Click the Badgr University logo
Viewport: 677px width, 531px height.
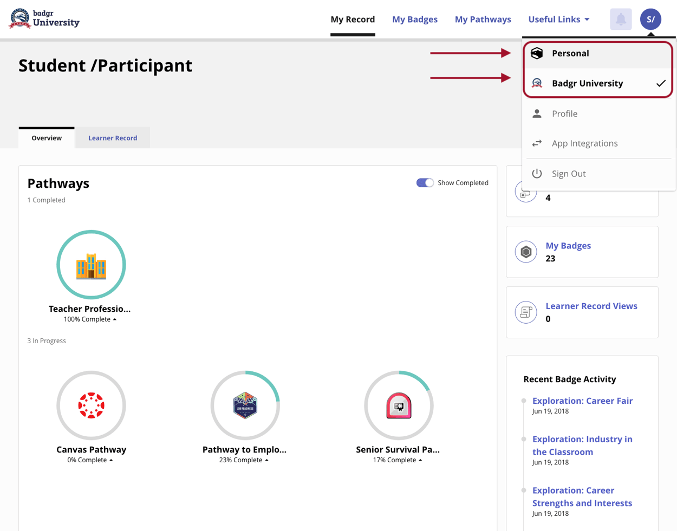[x=44, y=18]
